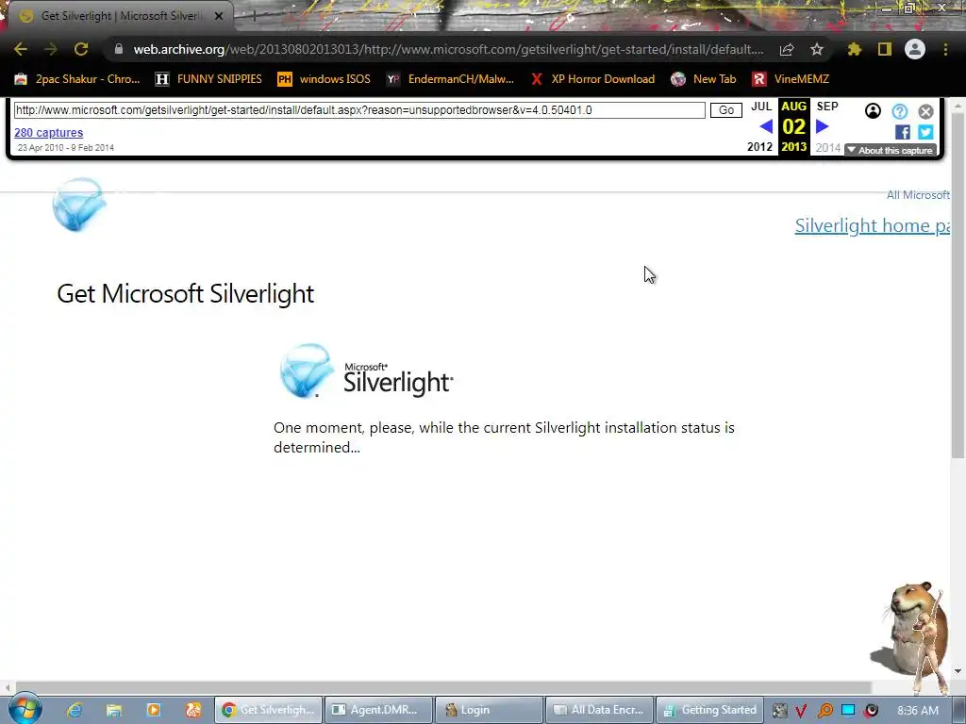
Task: Share this page via address bar icon
Action: (787, 50)
